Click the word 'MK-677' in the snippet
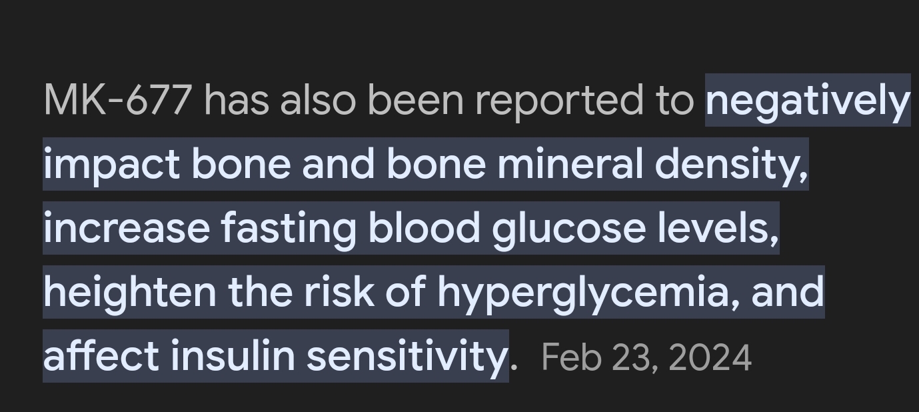Viewport: 919px width, 412px height. click(x=117, y=100)
